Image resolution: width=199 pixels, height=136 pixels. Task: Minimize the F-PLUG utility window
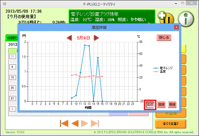(176, 4)
